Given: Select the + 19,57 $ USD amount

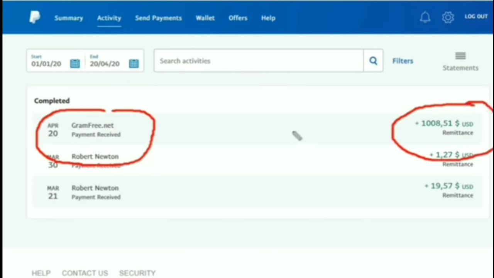Looking at the screenshot, I should point(449,186).
